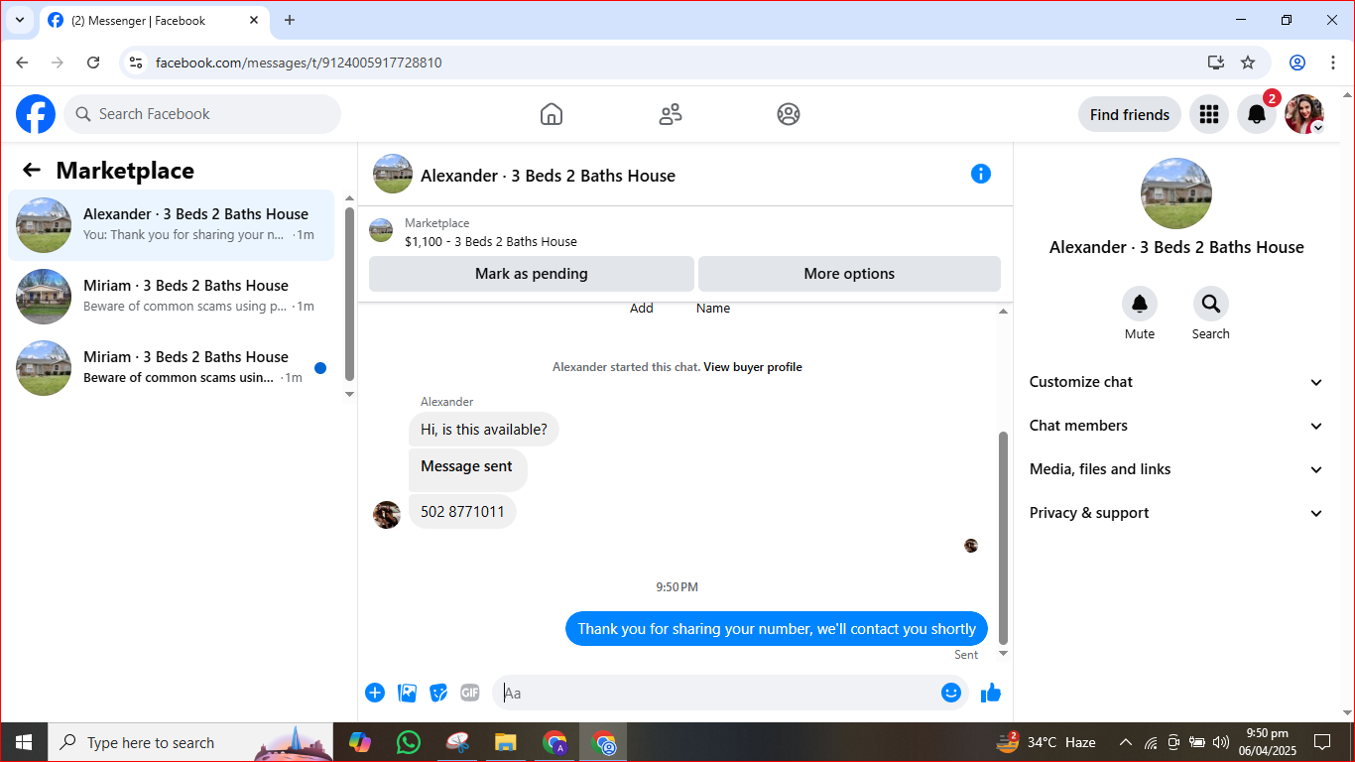
Task: Click the browser address bar URL
Action: [299, 63]
